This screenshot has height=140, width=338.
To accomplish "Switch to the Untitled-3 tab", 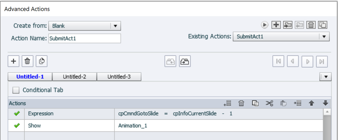I will pyautogui.click(x=119, y=77).
